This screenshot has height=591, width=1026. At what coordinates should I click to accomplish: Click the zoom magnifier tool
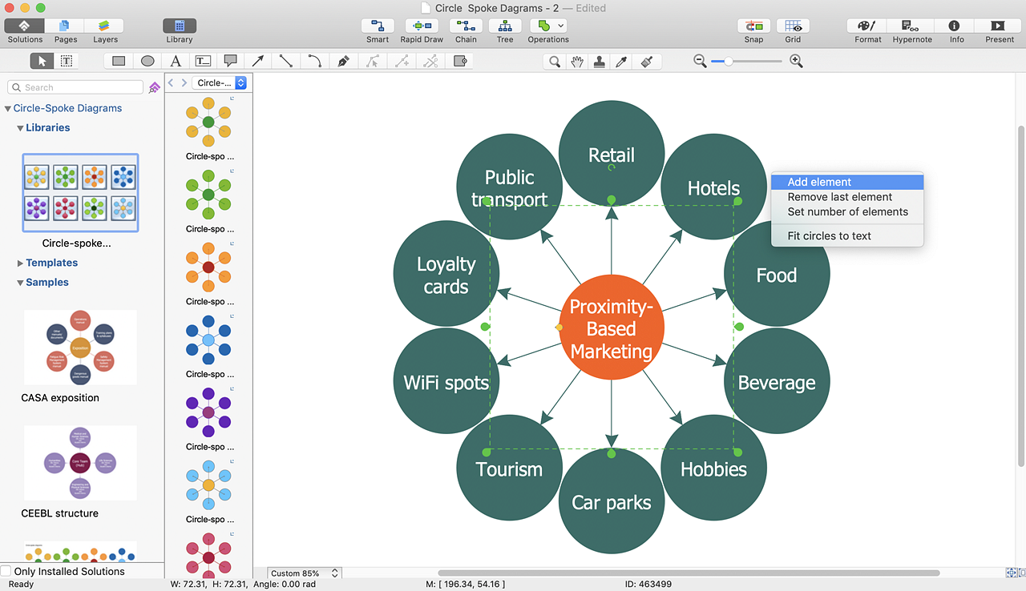tap(554, 61)
